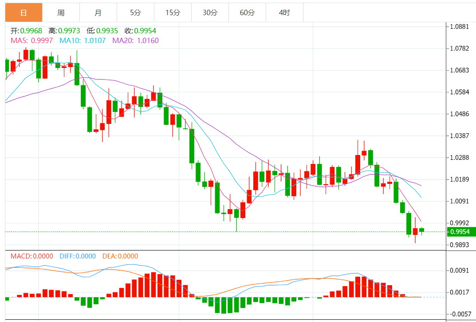Click the low price 低:0.9935
Viewport: 476px width, 322px height.
tap(102, 31)
